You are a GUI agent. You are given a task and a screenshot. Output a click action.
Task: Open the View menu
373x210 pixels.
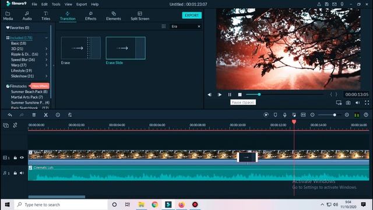(x=68, y=4)
